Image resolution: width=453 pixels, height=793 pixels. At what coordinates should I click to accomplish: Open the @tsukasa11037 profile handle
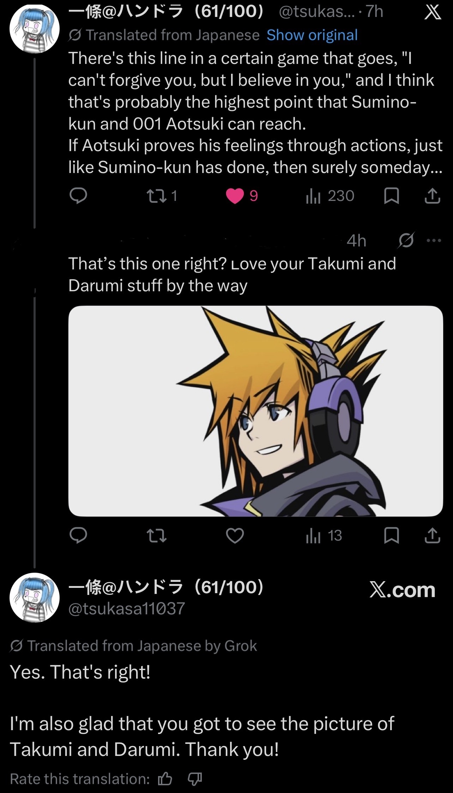(127, 609)
